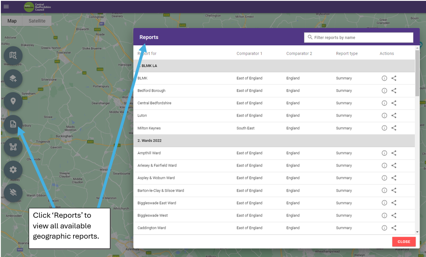Filter reports by name field

[x=358, y=38]
